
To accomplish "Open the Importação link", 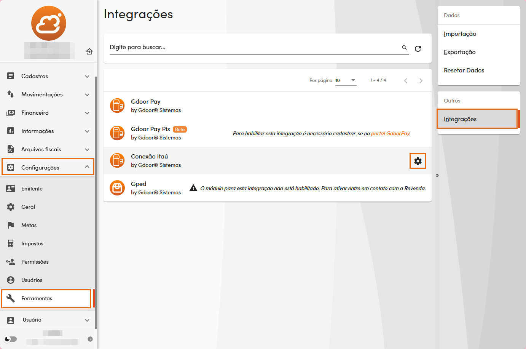I will (460, 34).
